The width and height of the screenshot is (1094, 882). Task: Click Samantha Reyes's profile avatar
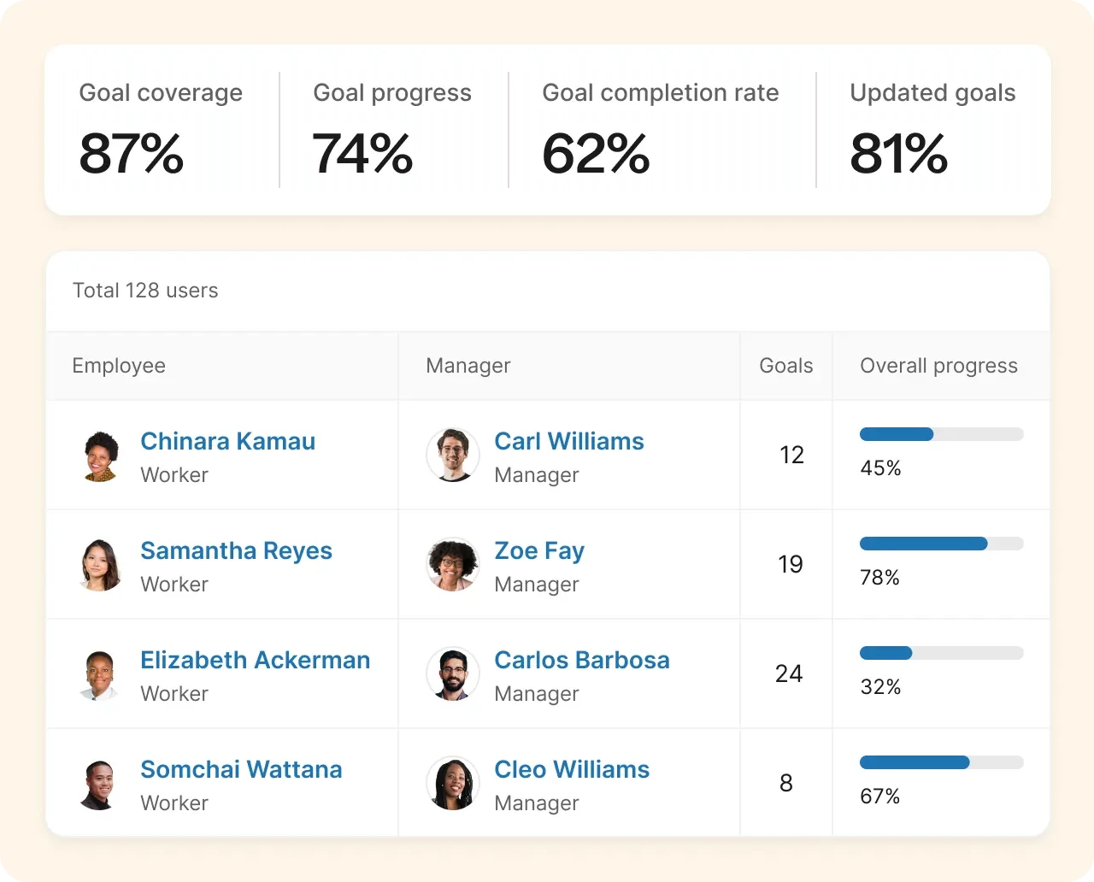[x=101, y=565]
